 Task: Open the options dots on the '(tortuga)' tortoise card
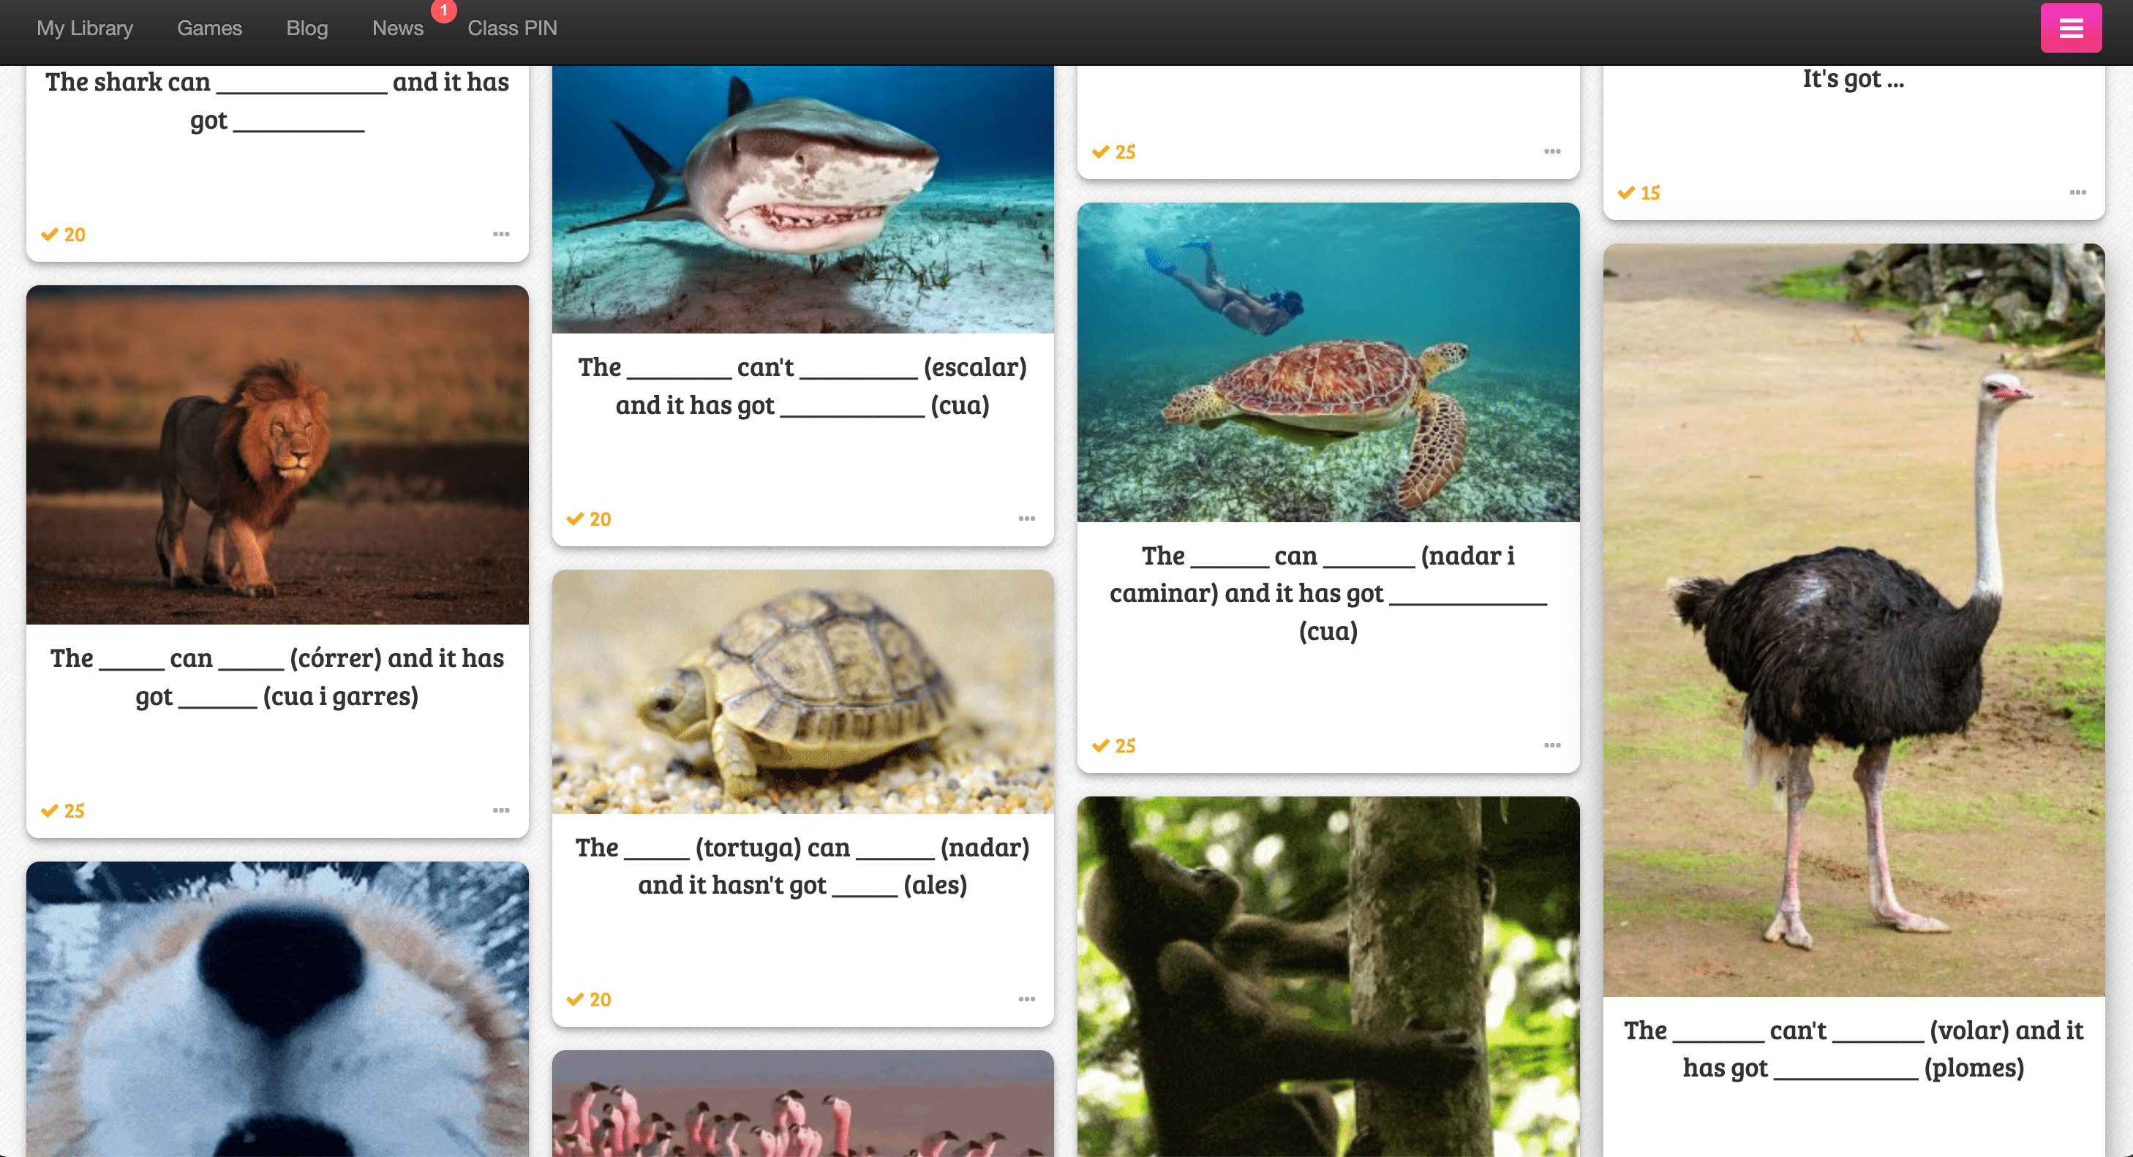(1027, 999)
